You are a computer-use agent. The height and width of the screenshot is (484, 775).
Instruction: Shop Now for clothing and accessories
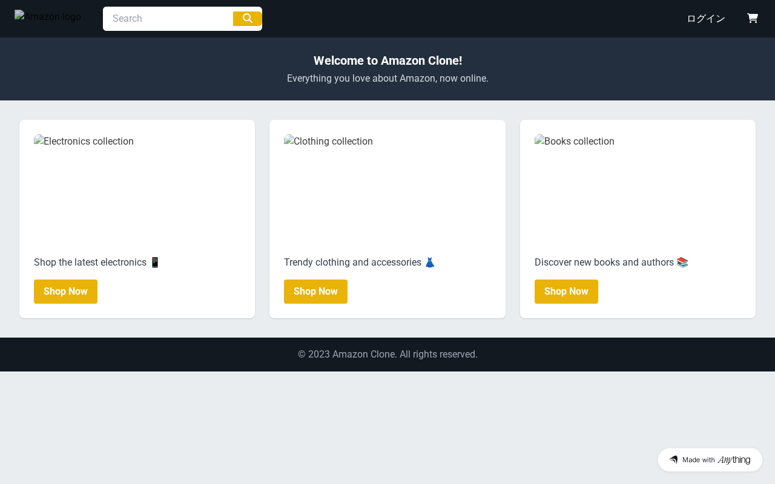pos(315,292)
